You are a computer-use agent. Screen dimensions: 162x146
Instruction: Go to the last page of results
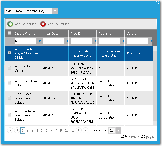click(86, 131)
